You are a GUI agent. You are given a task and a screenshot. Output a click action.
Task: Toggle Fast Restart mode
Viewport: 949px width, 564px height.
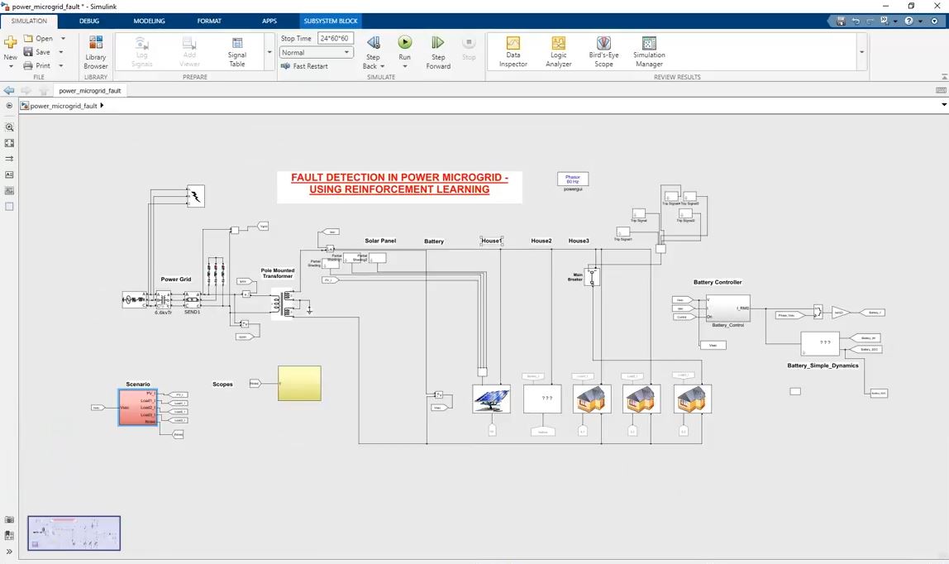[304, 66]
